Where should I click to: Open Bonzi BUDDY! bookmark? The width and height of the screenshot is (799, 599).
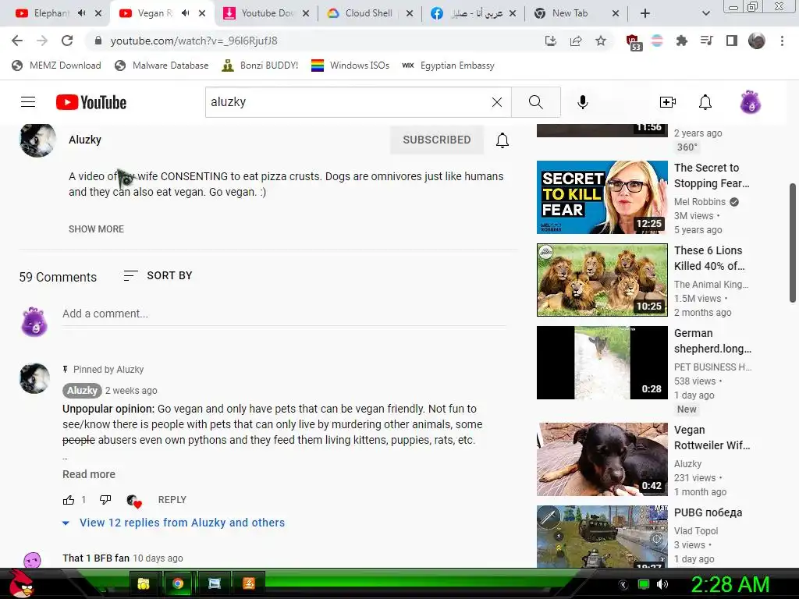[x=260, y=66]
